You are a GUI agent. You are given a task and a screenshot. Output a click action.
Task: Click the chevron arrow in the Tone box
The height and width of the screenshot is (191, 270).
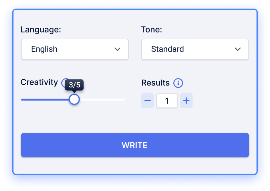[237, 49]
